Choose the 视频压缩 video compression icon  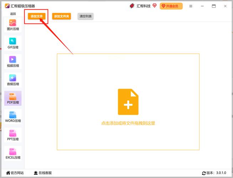13,59
